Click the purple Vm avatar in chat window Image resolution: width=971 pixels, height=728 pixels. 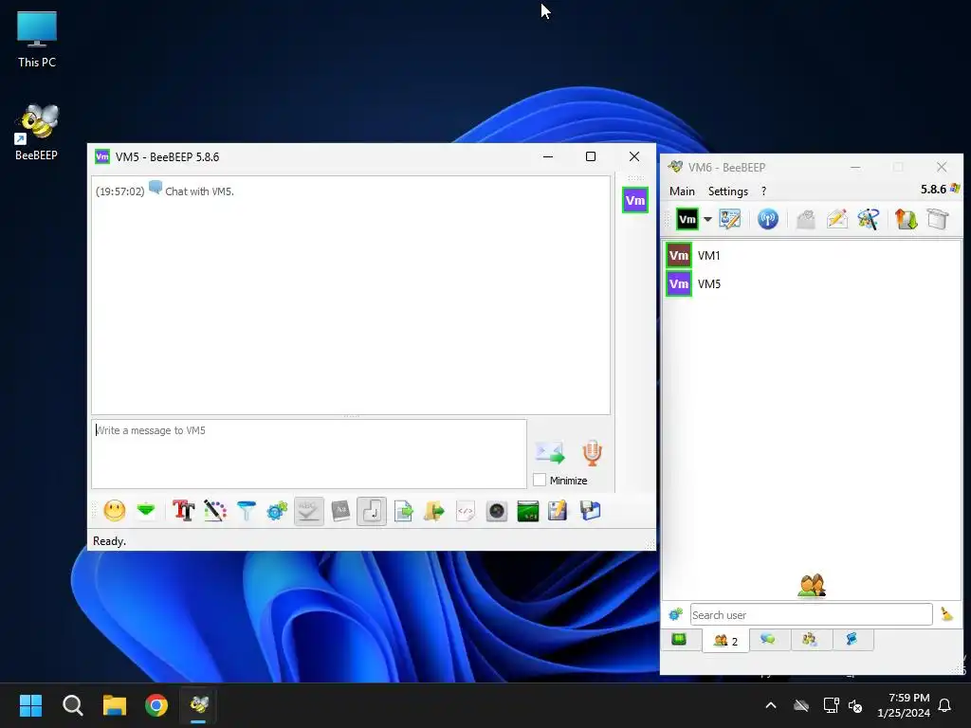pos(634,200)
